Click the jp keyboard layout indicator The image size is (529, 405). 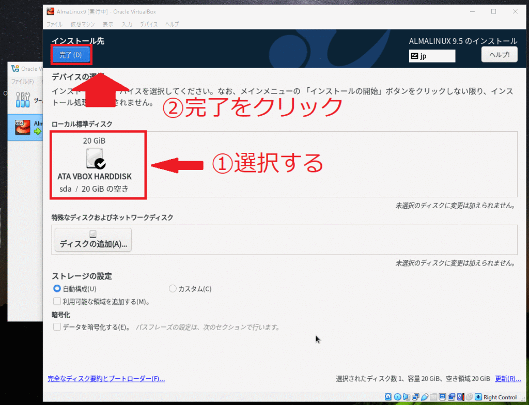click(x=432, y=56)
